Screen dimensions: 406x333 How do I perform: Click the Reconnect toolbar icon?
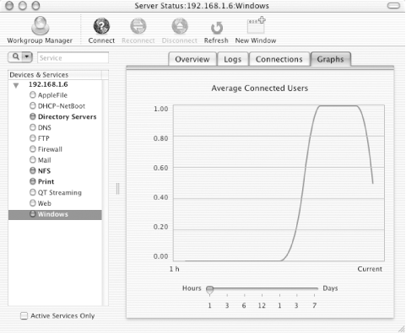coord(138,26)
